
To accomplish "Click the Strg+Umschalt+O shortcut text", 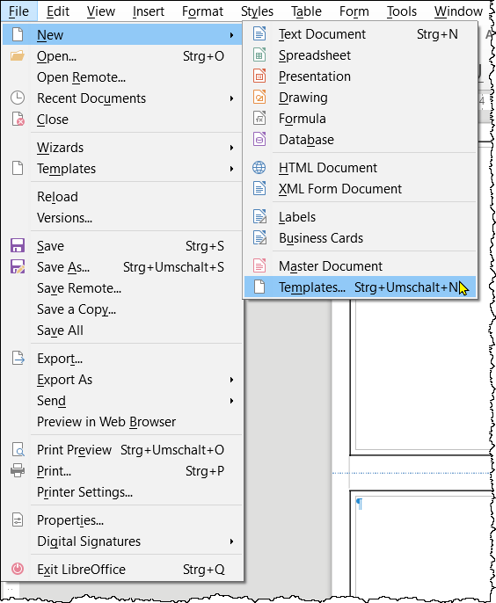I will [172, 450].
